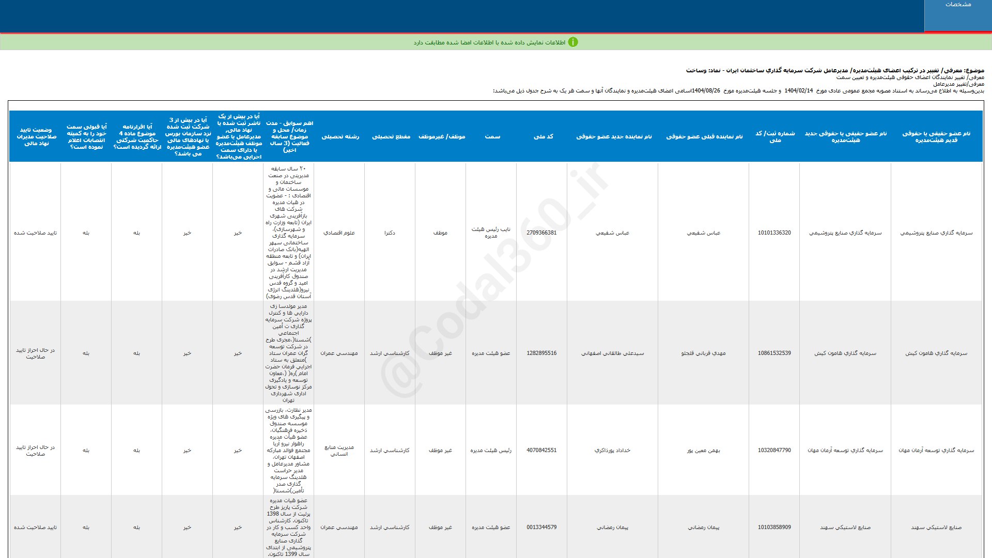This screenshot has height=558, width=992.
Task: Click the نایب رئیس هیئت مدیره position cell
Action: click(491, 233)
